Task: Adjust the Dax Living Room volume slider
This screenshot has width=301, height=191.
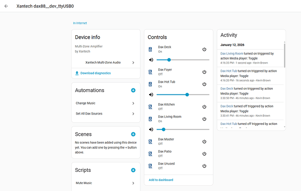Action: [x=164, y=129]
